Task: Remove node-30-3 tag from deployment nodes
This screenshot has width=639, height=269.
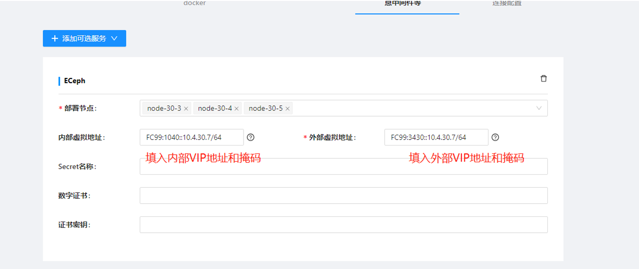Action: point(186,109)
